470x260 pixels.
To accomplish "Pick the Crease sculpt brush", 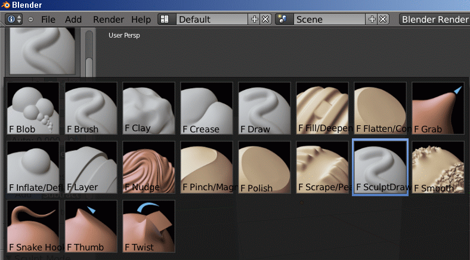I will (206, 109).
